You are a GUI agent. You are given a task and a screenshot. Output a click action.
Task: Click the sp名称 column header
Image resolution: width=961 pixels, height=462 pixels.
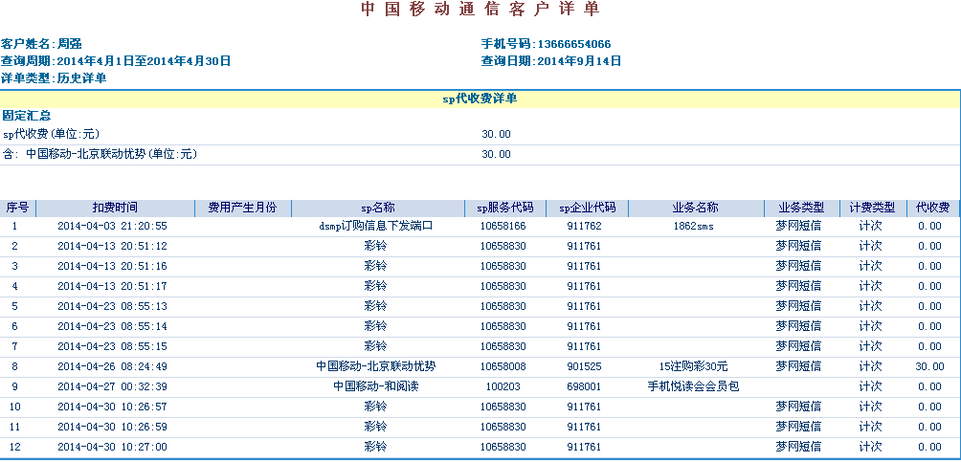tap(377, 208)
